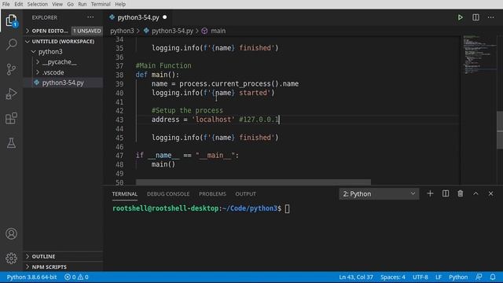Screen dimensions: 503x283
Task: Open the Accounts menu icon
Action: click(11, 233)
